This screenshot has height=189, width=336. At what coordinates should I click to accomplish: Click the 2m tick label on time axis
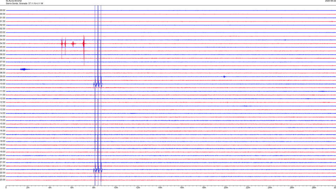pos(28,188)
